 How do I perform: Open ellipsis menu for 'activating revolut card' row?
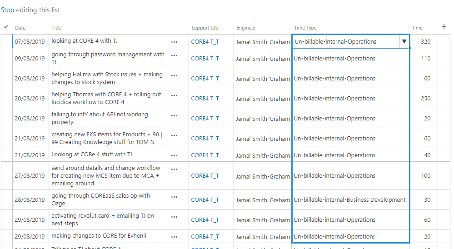point(175,217)
